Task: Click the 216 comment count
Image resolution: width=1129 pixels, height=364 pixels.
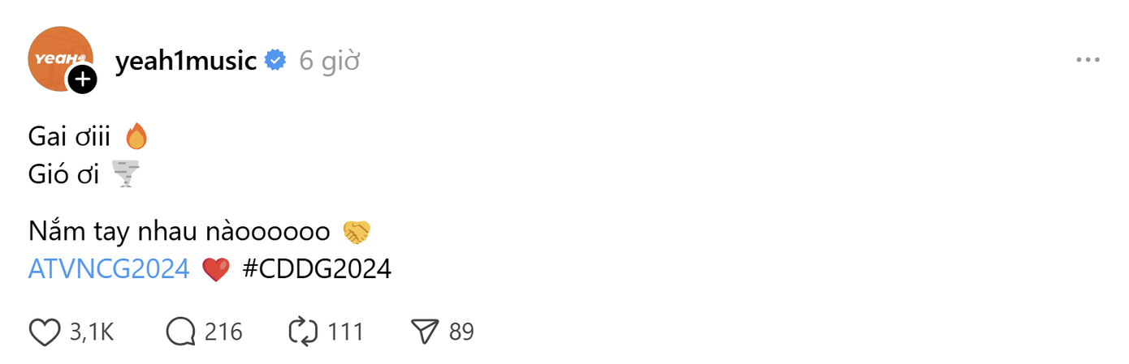Action: coord(223,332)
